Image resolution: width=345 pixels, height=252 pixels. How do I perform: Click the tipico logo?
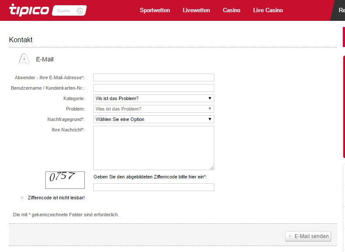pos(29,10)
